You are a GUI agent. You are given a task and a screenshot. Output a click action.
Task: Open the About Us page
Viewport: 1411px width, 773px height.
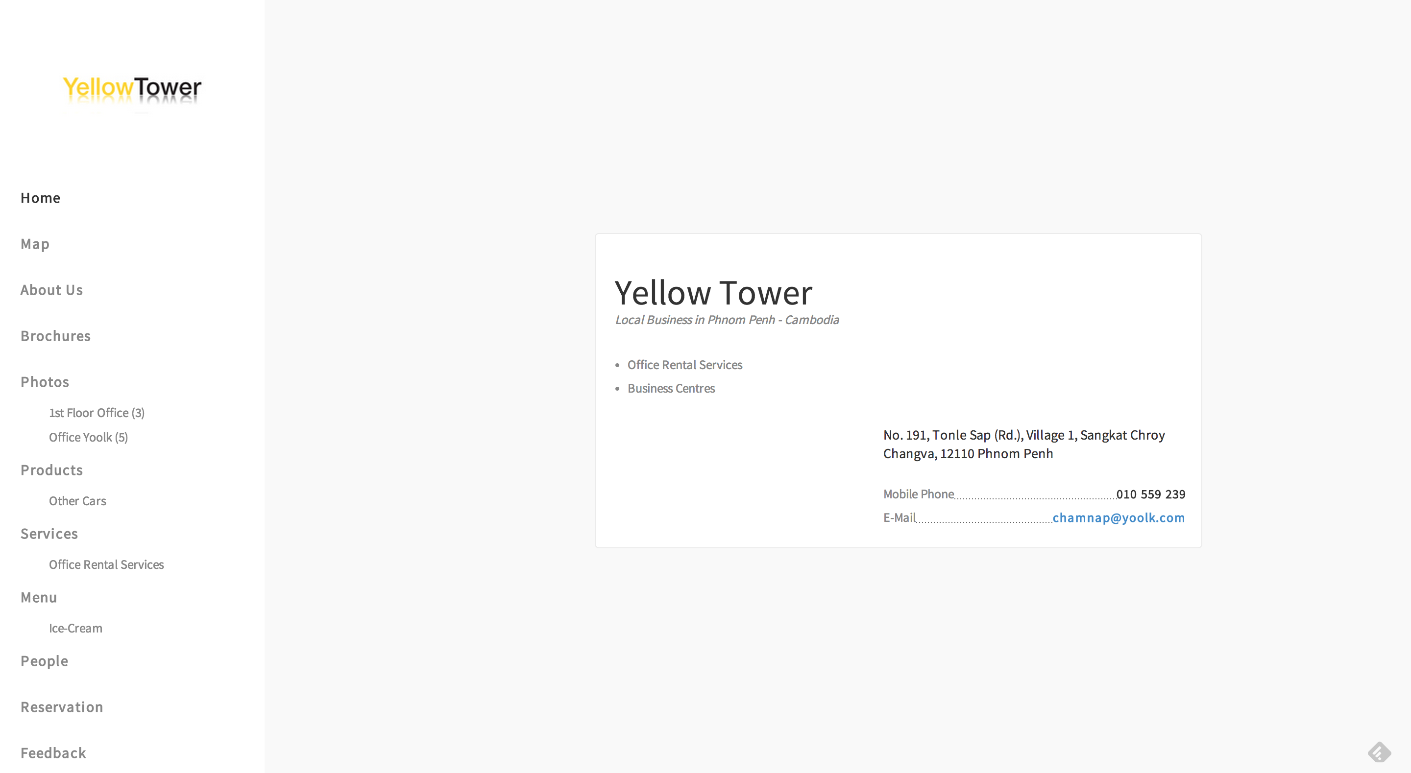51,290
